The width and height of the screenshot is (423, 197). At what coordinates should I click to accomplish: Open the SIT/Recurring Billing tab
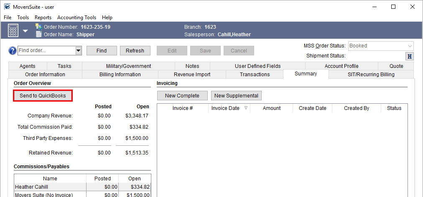point(371,75)
